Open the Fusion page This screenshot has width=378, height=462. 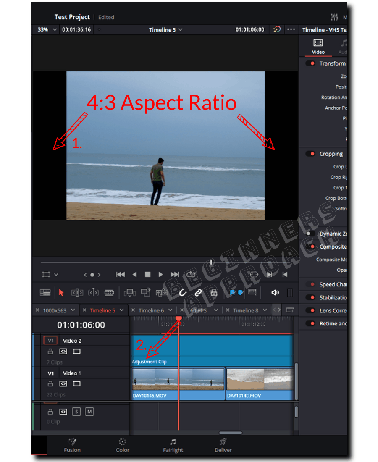(72, 445)
